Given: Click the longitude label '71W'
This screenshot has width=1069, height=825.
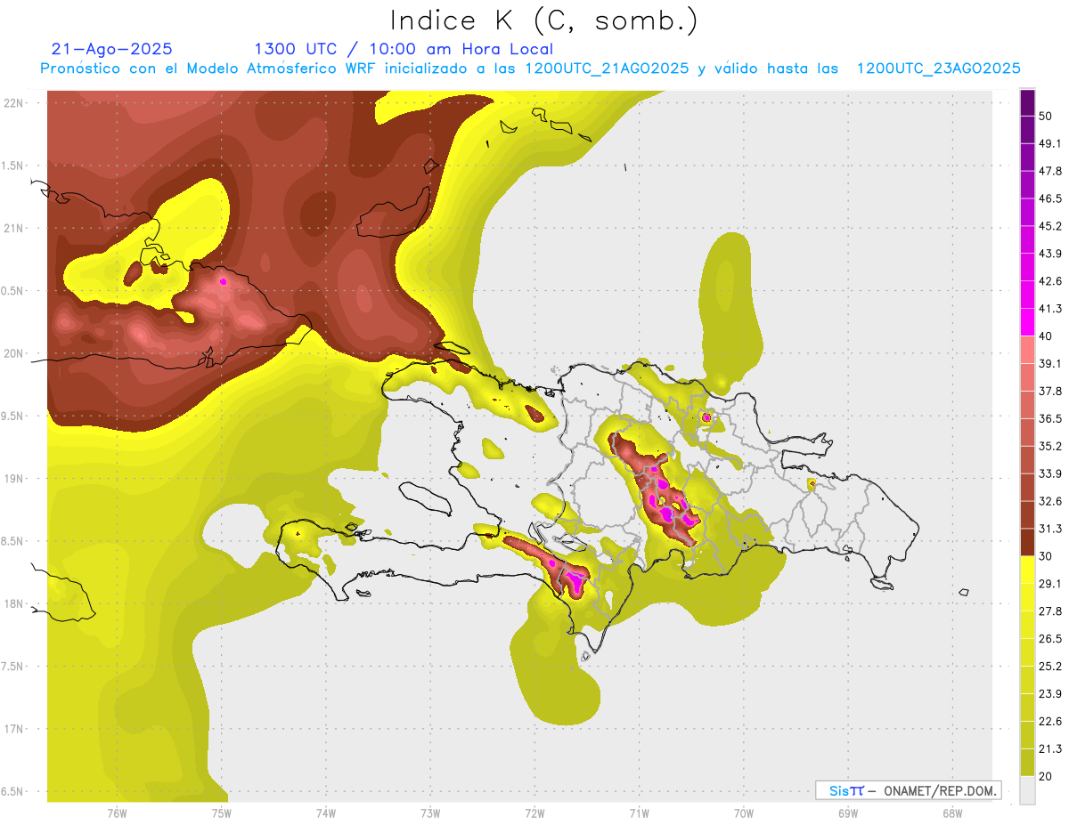Looking at the screenshot, I should click(640, 813).
